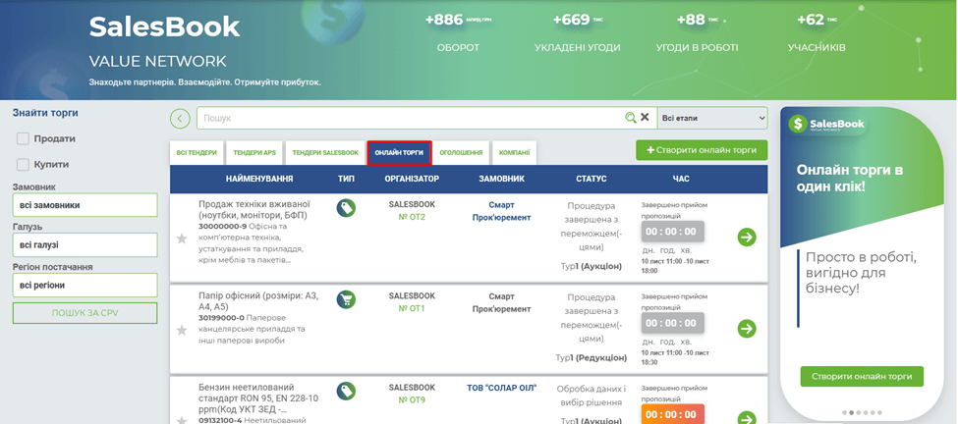Screen dimensions: 958x424
Task: Open the Замовник 'всі замовники' selector
Action: tap(85, 205)
